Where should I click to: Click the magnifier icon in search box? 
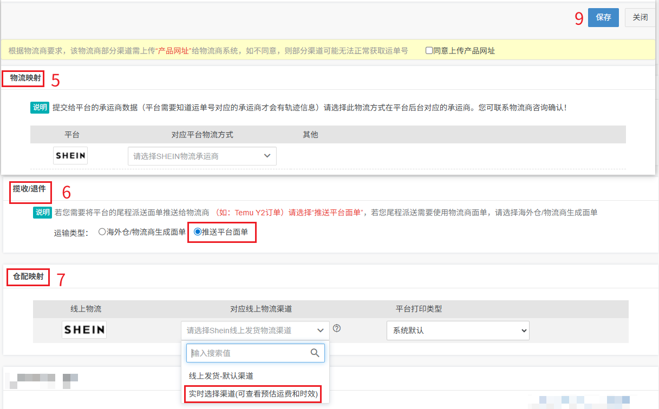(315, 353)
